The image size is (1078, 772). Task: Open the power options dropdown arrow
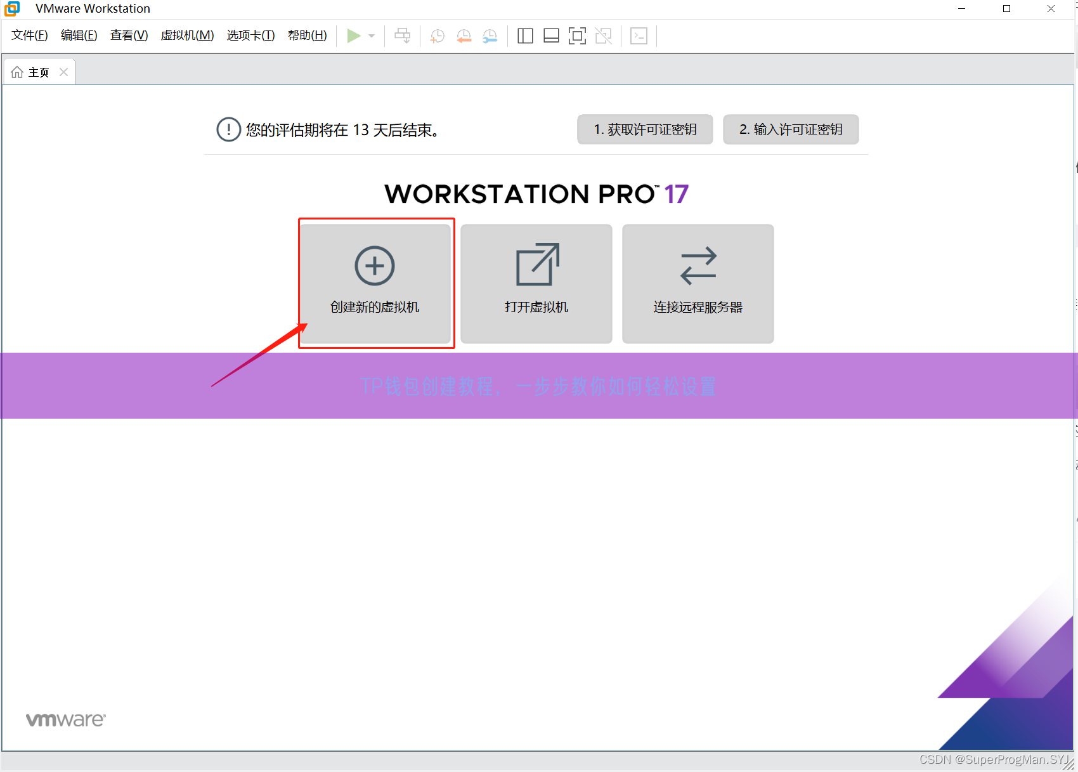[372, 36]
